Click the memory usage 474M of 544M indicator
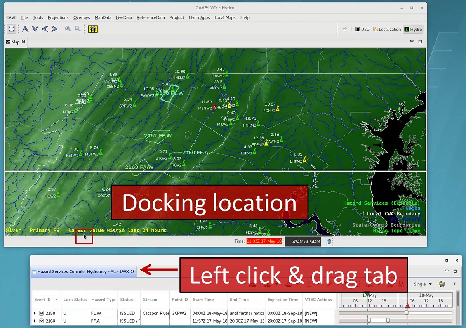This screenshot has width=466, height=328. pos(303,242)
